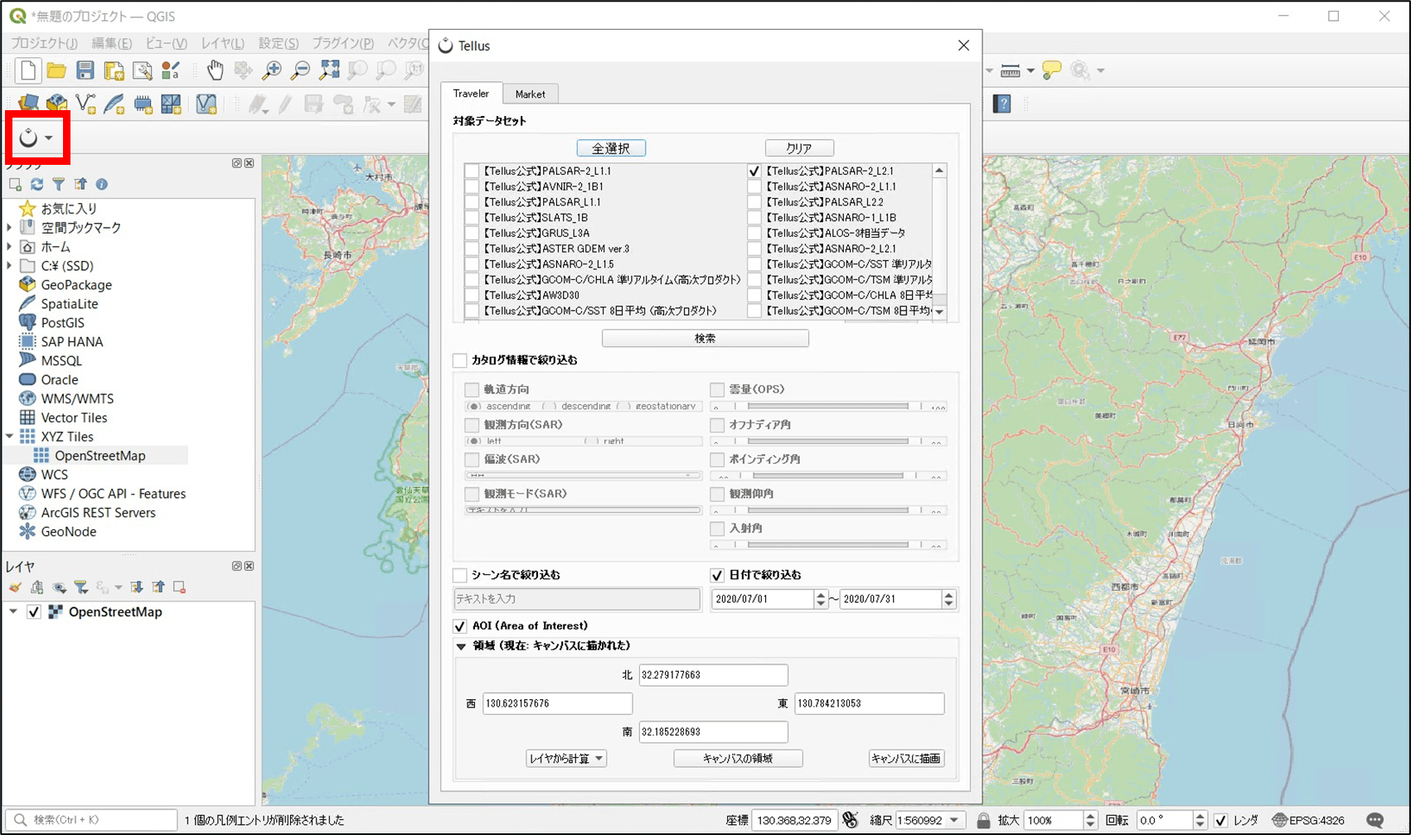Click the search button in Tellus dialog
Screen dimensions: 1411x835
(705, 338)
